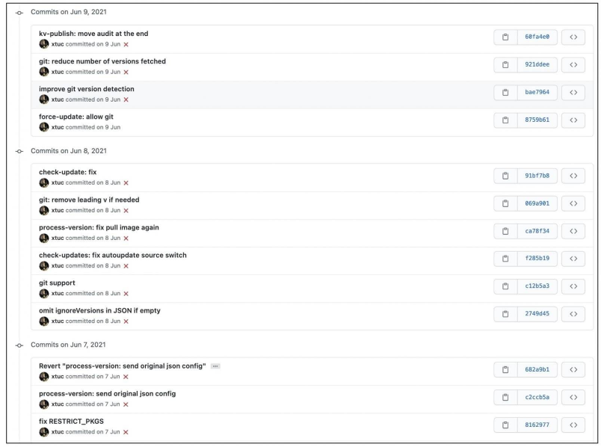
Task: Click failed status X on kv-publish commit
Action: pyautogui.click(x=126, y=45)
